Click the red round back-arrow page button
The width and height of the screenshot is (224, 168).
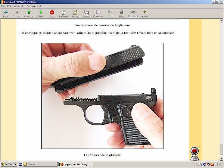195,151
